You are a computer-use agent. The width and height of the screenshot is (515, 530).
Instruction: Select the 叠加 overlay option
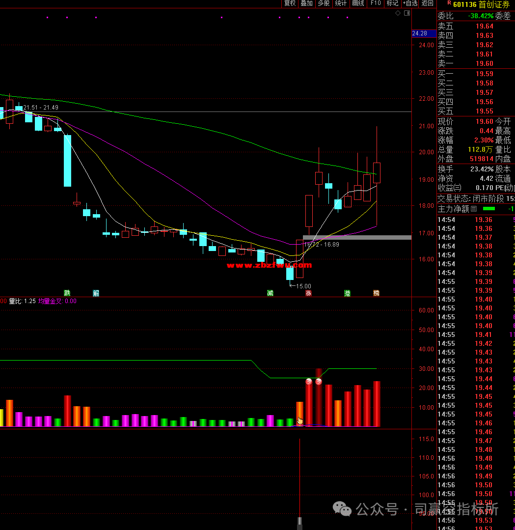click(x=306, y=3)
